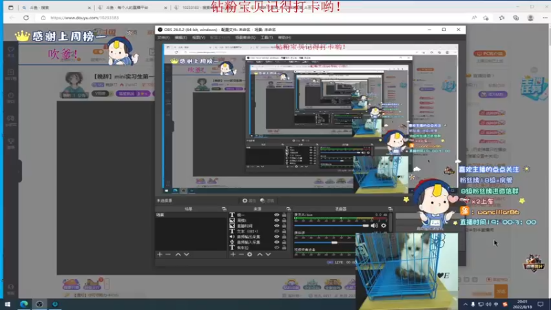Image resolution: width=551 pixels, height=310 pixels.
Task: Undock the 来源 panel via header icon
Action: (x=289, y=209)
